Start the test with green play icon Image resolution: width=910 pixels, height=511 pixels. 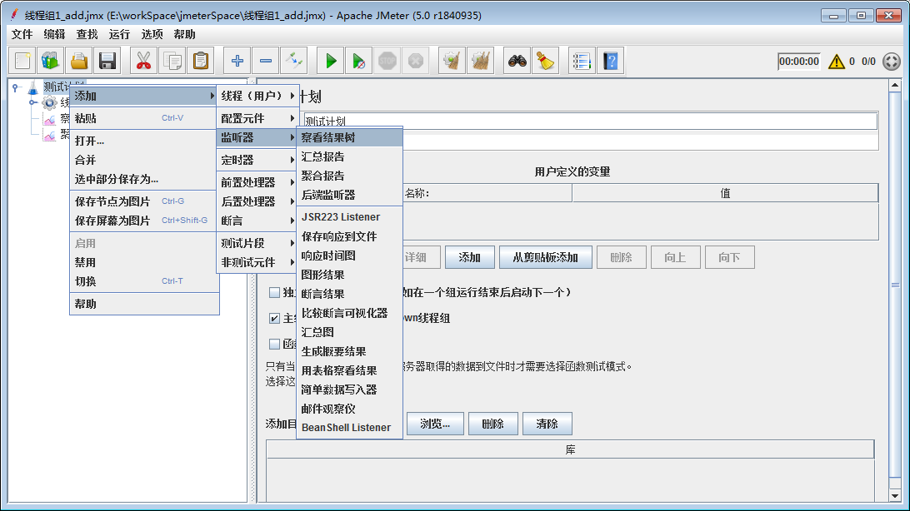[330, 61]
